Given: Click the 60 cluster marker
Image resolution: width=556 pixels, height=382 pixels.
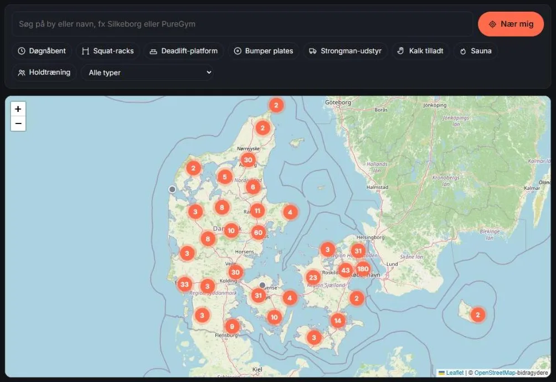Looking at the screenshot, I should click(x=258, y=233).
